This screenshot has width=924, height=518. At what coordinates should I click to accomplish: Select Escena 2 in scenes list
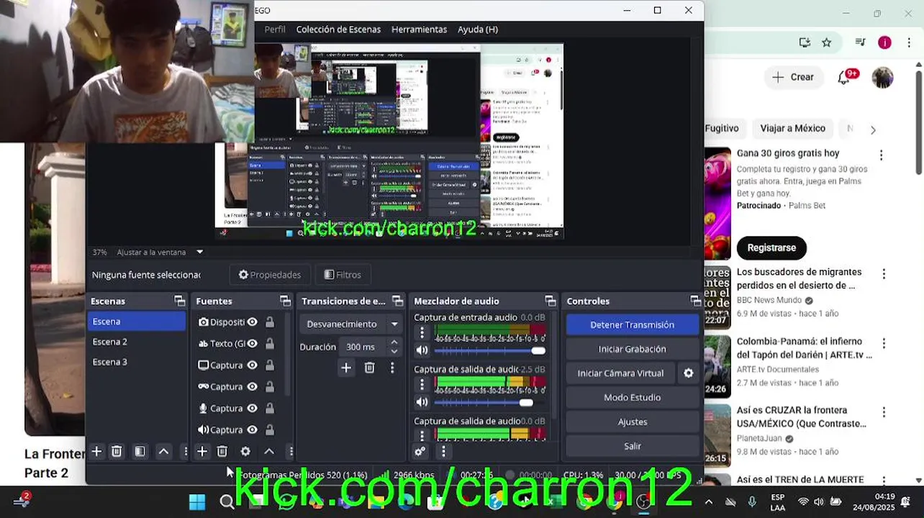tap(136, 342)
